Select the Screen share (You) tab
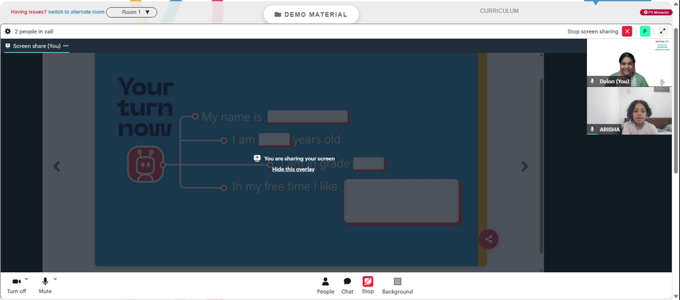This screenshot has width=680, height=300. (x=37, y=46)
